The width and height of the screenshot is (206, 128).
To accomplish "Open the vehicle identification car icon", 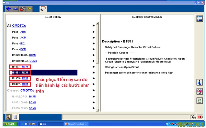I will (x=15, y=9).
